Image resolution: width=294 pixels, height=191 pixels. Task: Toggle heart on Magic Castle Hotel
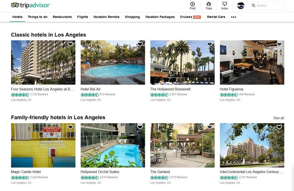(x=70, y=127)
